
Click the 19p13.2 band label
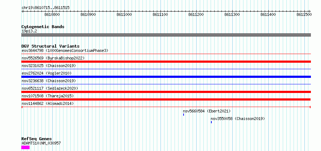[29, 31]
